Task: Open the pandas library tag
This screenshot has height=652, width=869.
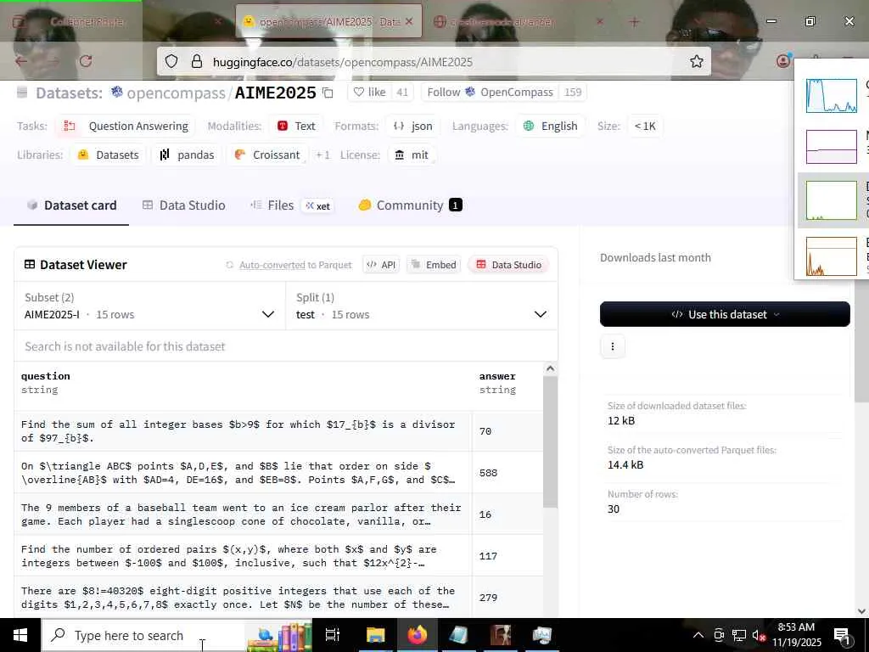Action: [x=187, y=155]
